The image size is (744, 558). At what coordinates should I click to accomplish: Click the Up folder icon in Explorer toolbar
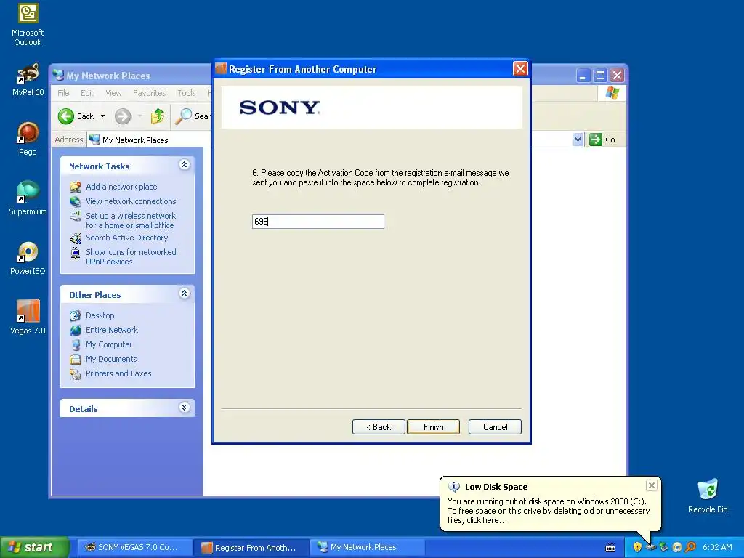point(158,116)
